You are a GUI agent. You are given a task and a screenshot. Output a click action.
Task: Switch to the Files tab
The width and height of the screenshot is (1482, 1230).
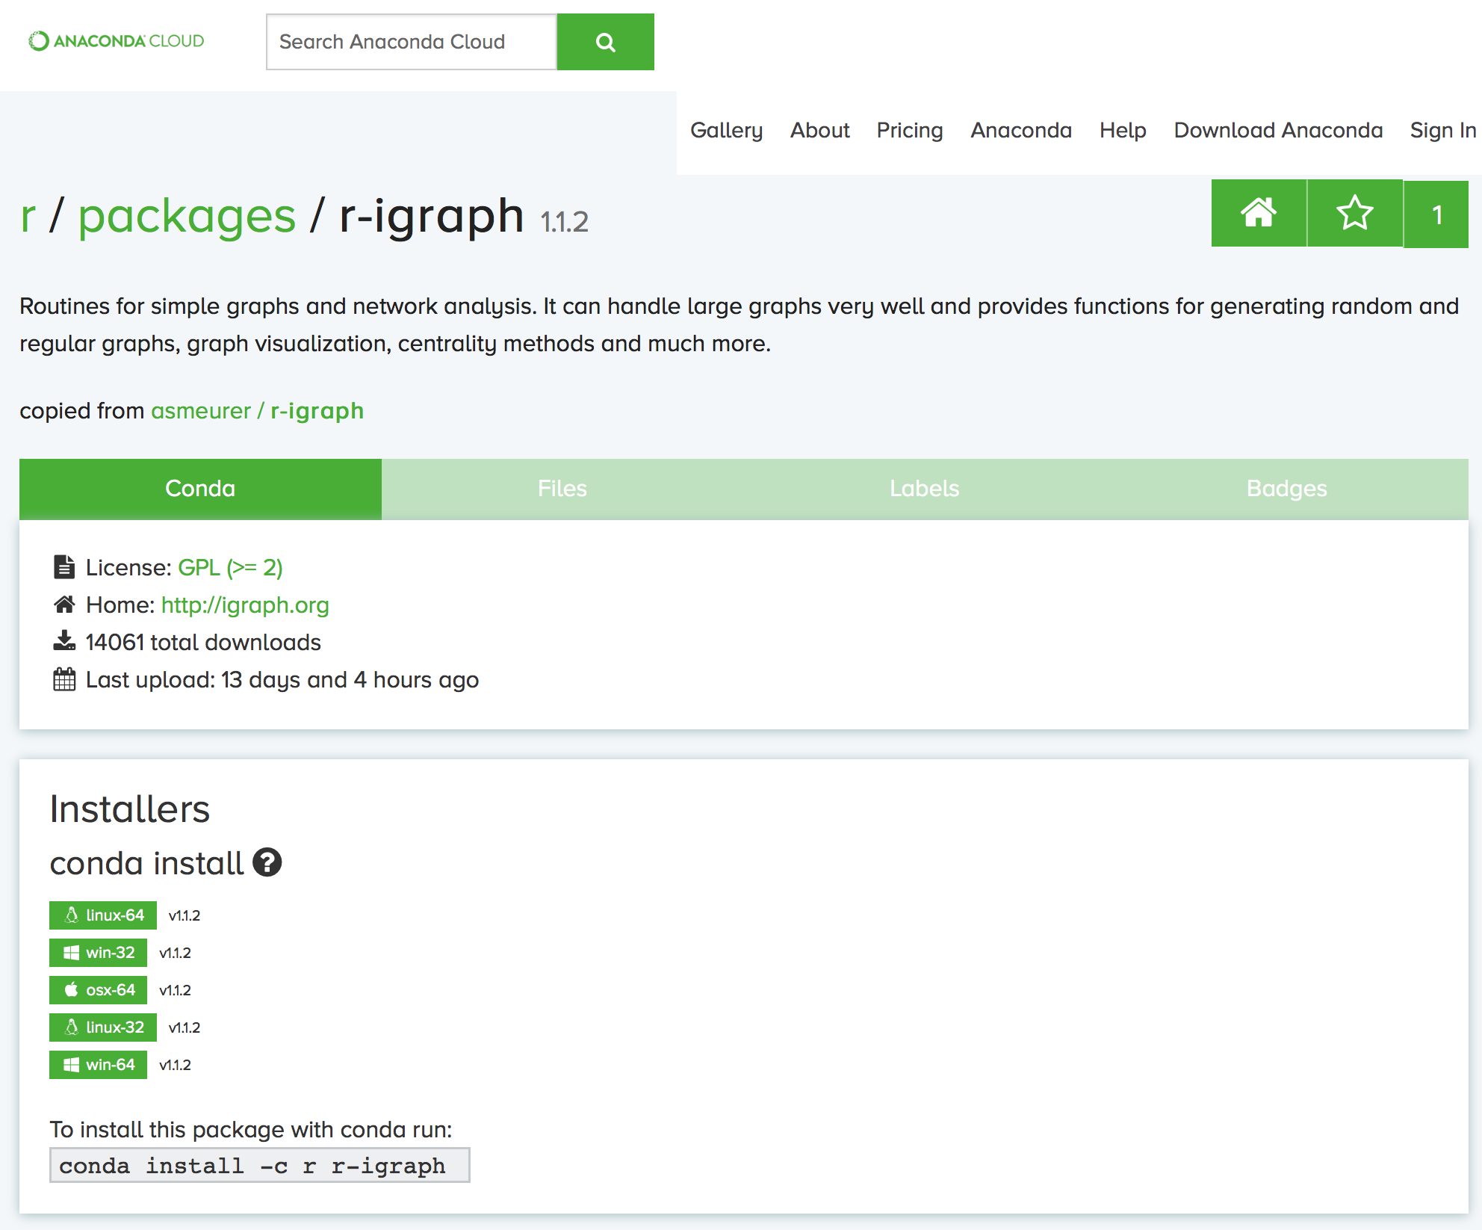[562, 489]
